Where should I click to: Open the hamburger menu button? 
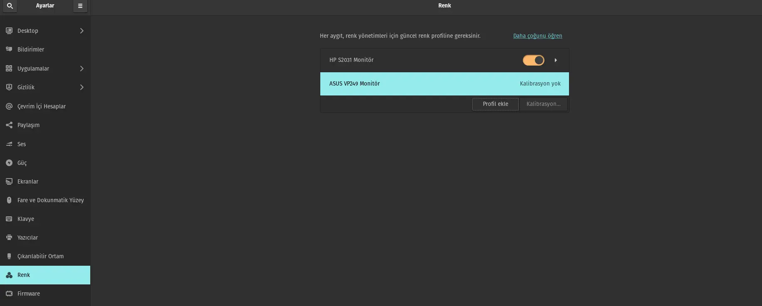(x=80, y=6)
